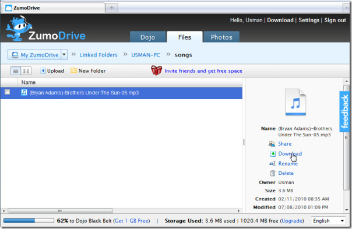
Task: Open the Dojo tab
Action: pyautogui.click(x=147, y=37)
